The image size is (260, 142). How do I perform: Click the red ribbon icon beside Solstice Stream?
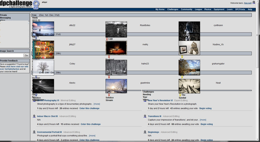click(x=109, y=95)
